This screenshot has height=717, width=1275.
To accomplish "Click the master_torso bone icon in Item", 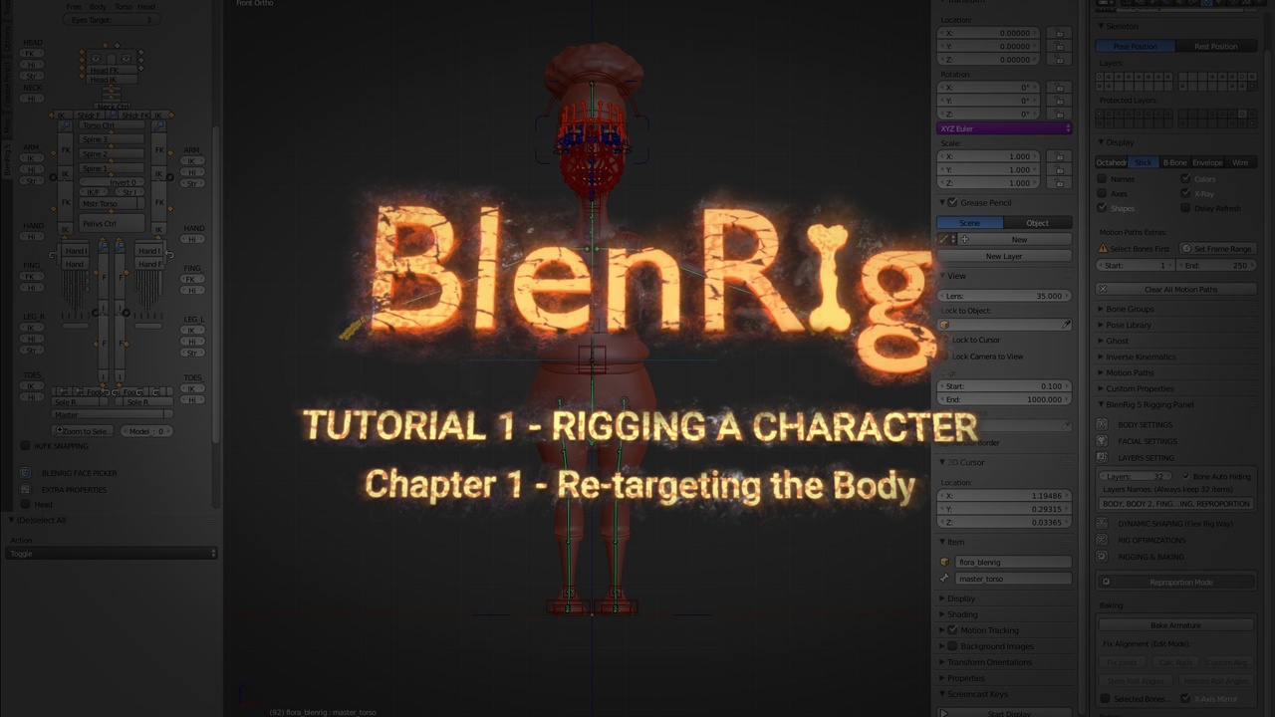I will coord(945,579).
